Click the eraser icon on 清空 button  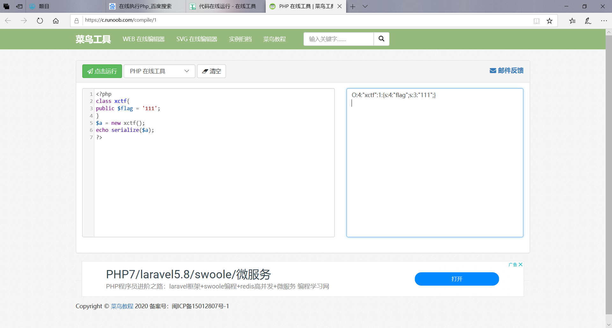coord(205,71)
